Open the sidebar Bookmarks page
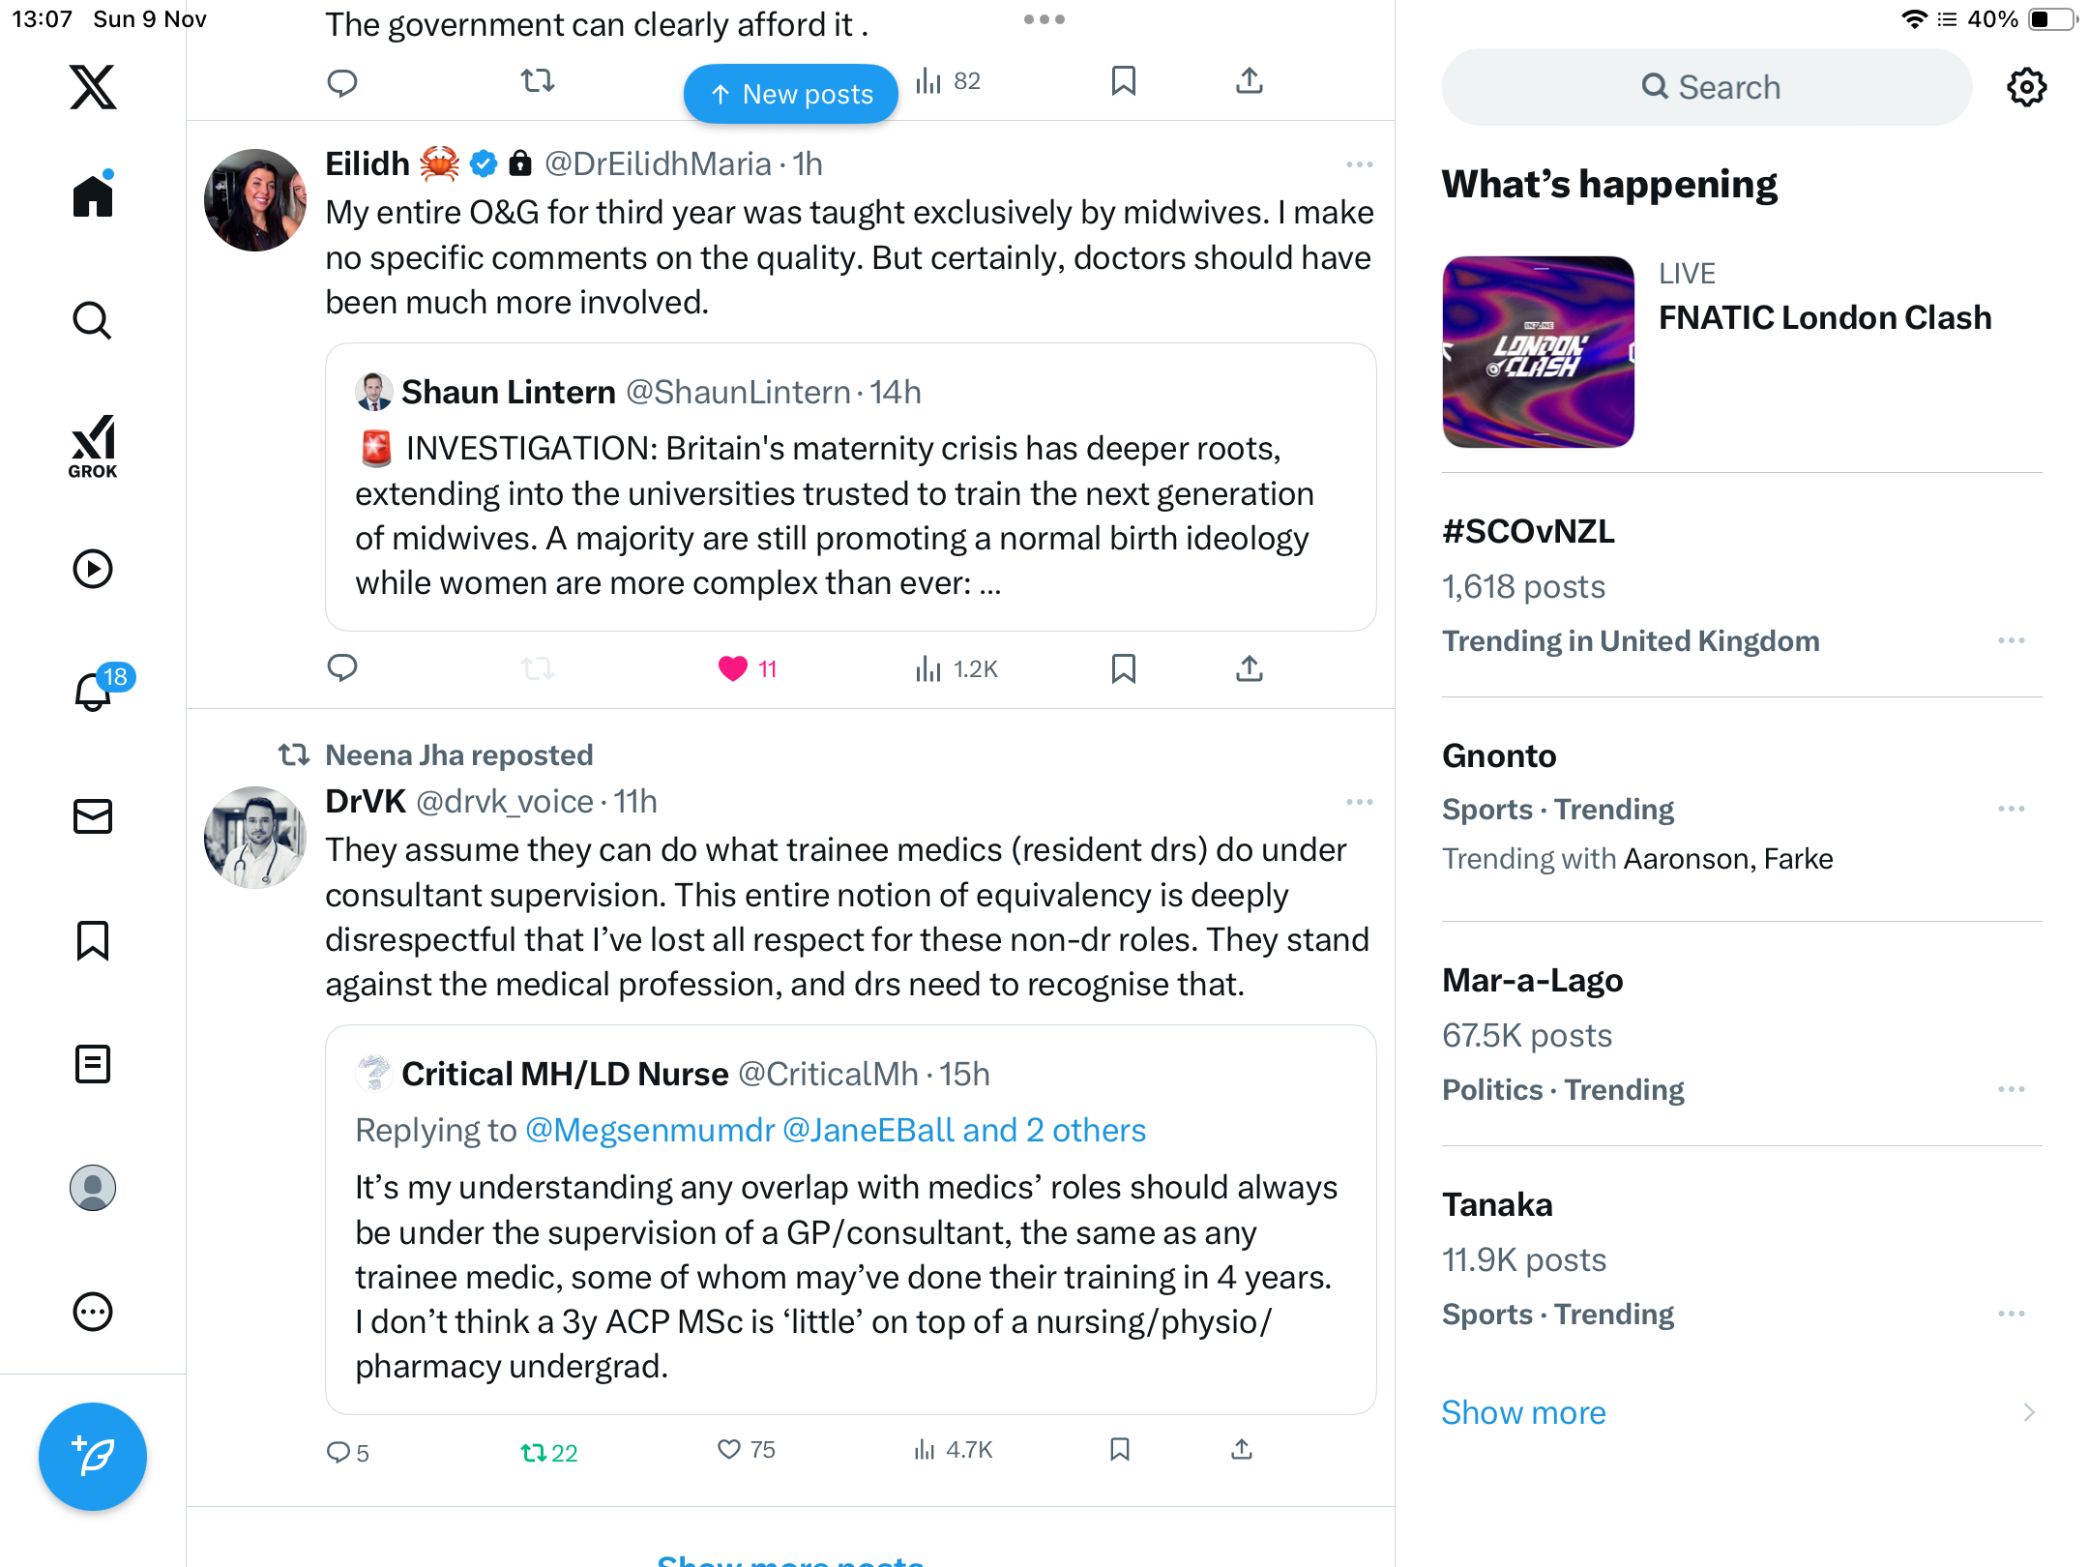 pyautogui.click(x=93, y=940)
